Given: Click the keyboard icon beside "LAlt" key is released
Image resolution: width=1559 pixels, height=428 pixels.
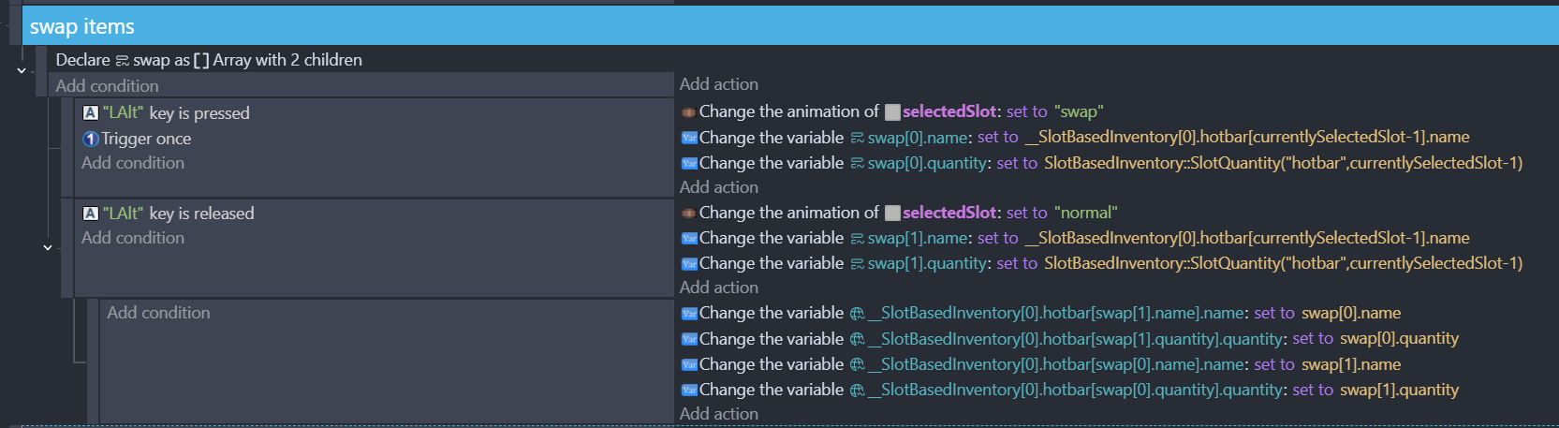Looking at the screenshot, I should pos(91,214).
